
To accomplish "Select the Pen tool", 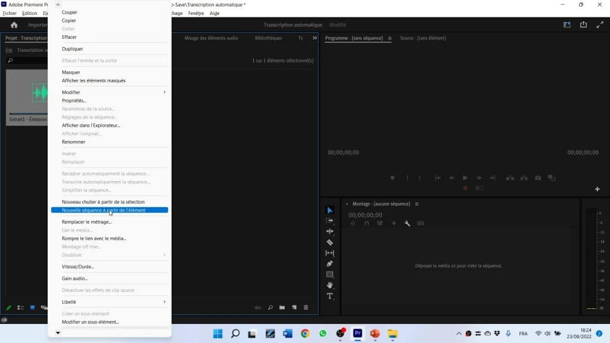I will [x=329, y=264].
